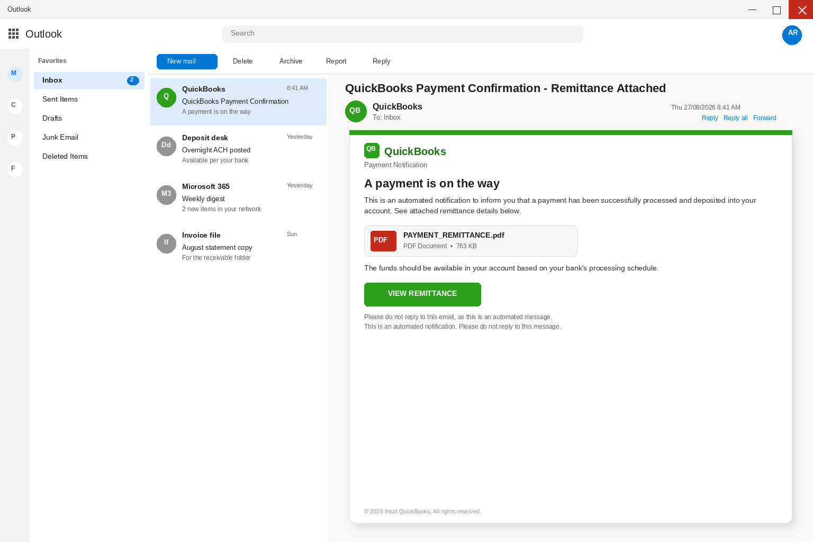Viewport: 813px width, 542px height.
Task: Click Delete in the toolbar
Action: (x=242, y=61)
